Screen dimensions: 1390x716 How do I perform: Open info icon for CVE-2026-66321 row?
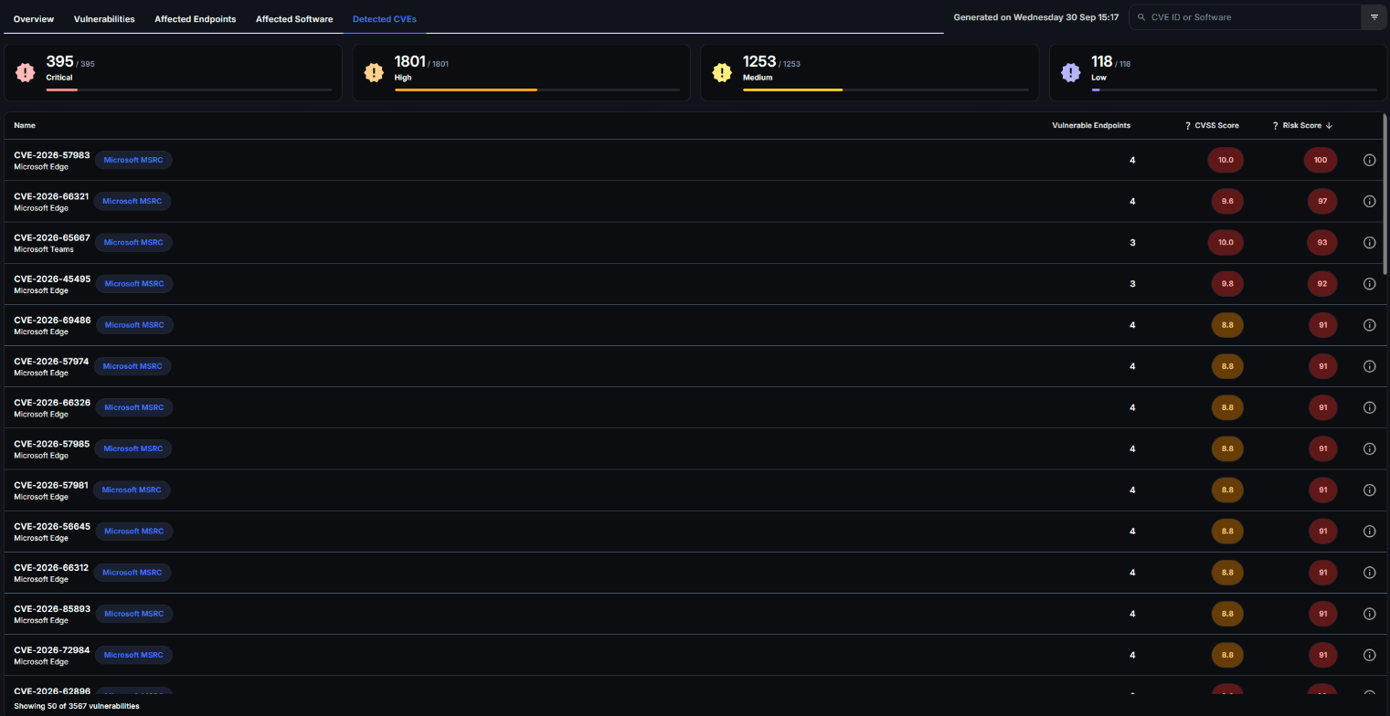1369,201
